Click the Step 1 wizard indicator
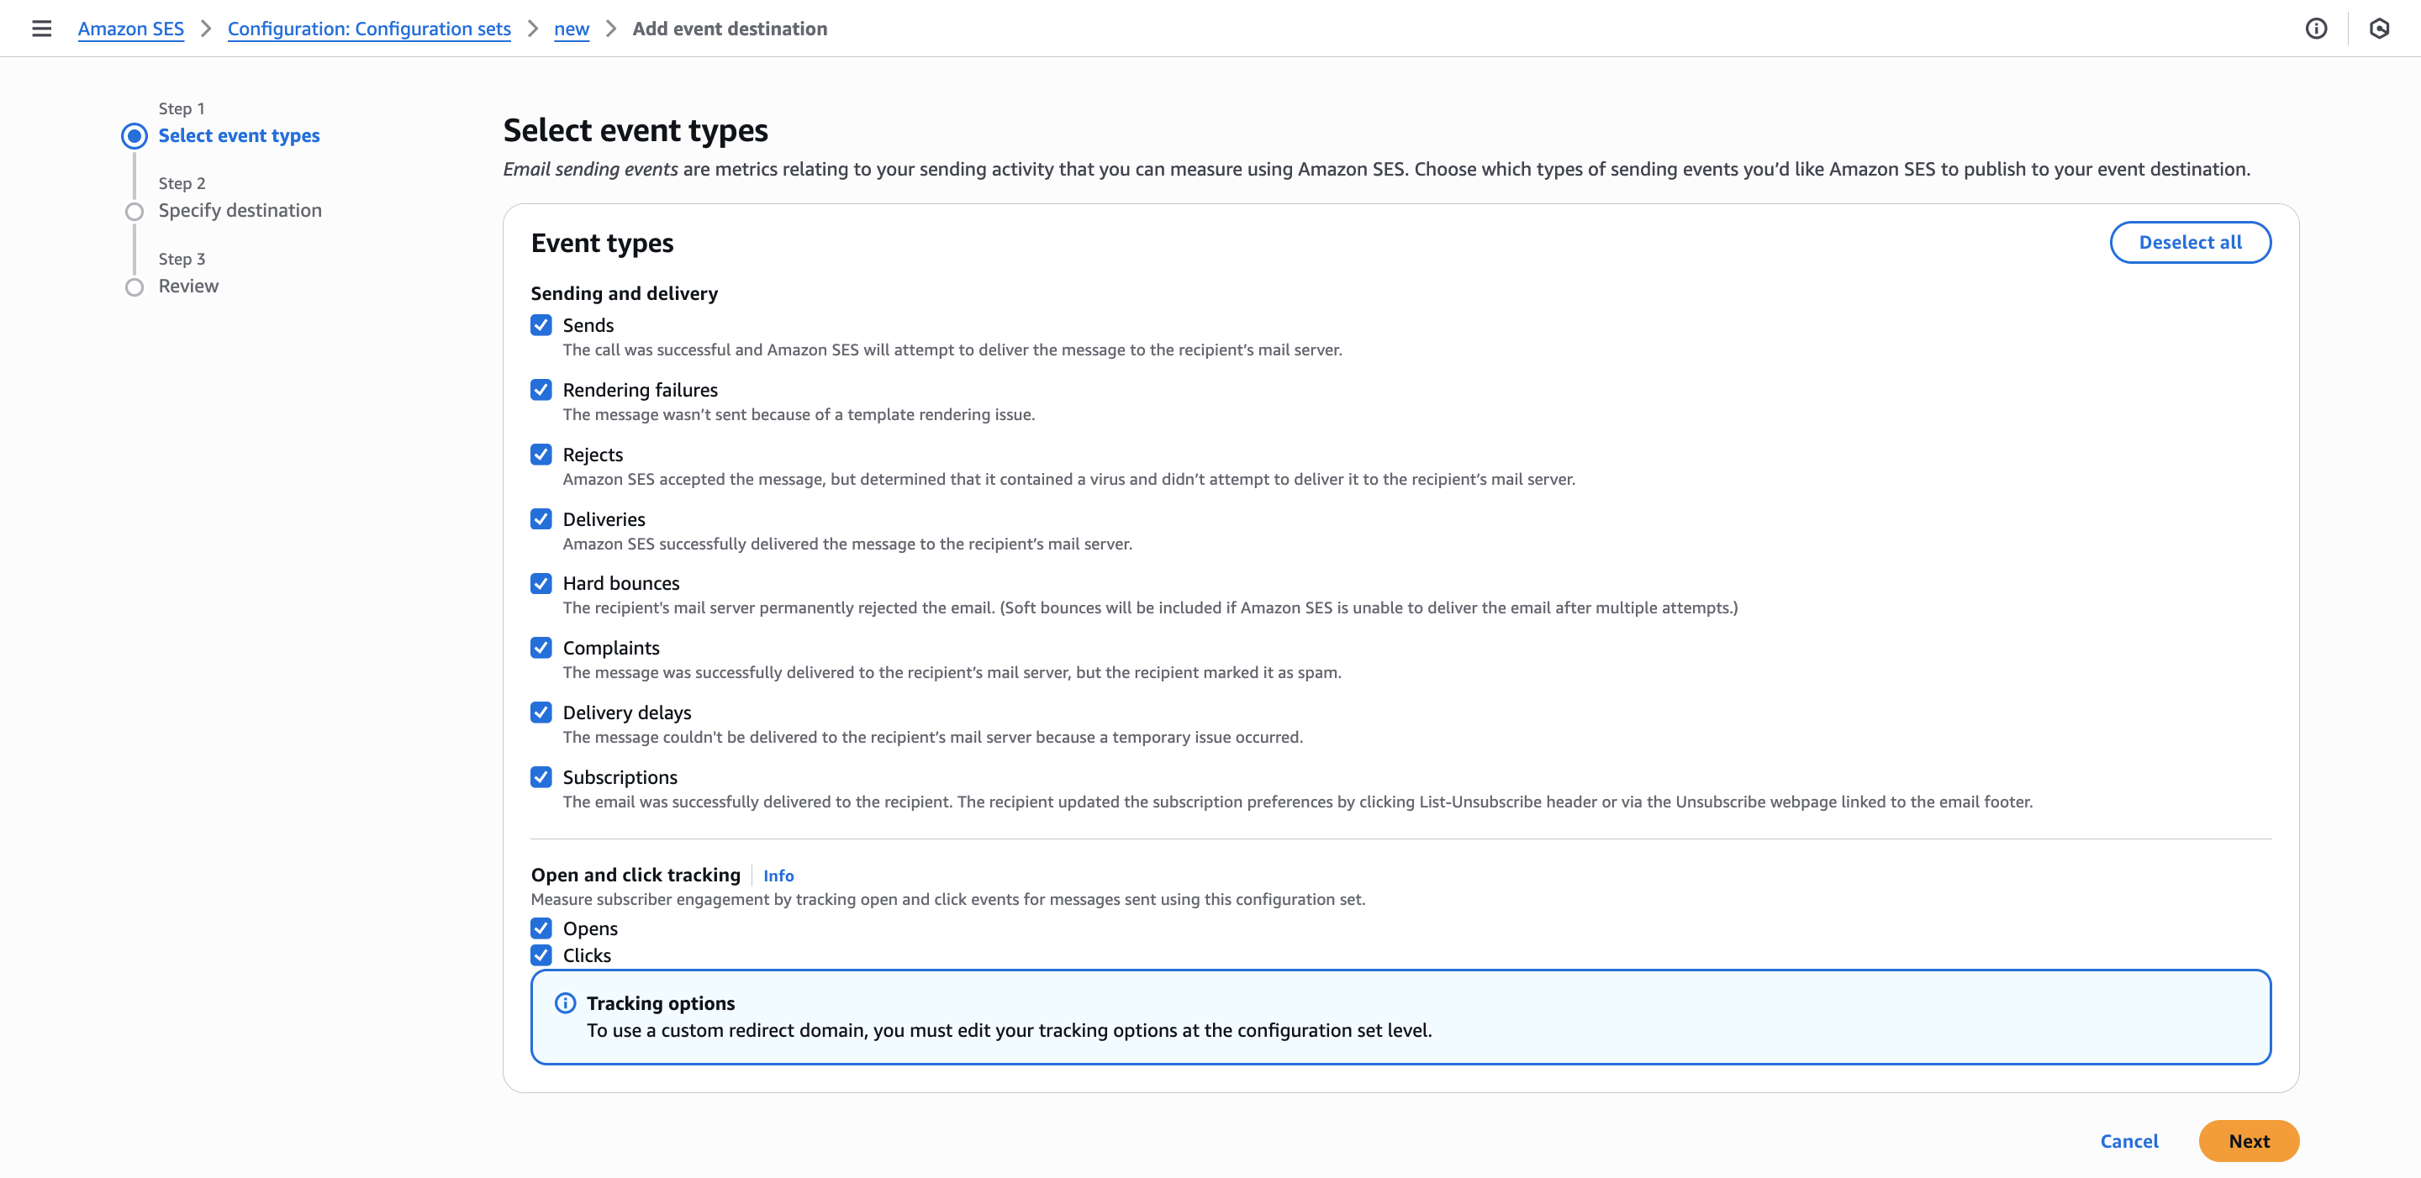The width and height of the screenshot is (2421, 1178). click(x=134, y=136)
